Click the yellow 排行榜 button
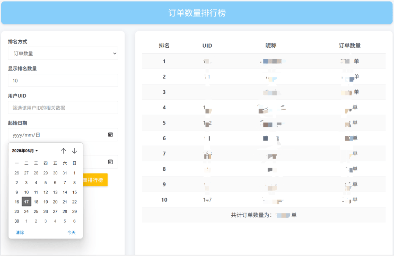The image size is (394, 256). click(x=95, y=180)
